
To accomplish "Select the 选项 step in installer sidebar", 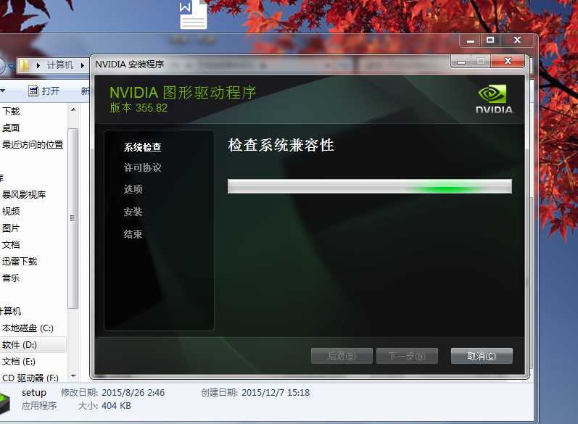I will click(x=133, y=189).
